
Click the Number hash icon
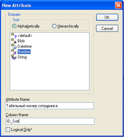coord(14,52)
